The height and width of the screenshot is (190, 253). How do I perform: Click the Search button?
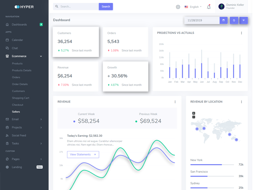pyautogui.click(x=106, y=7)
